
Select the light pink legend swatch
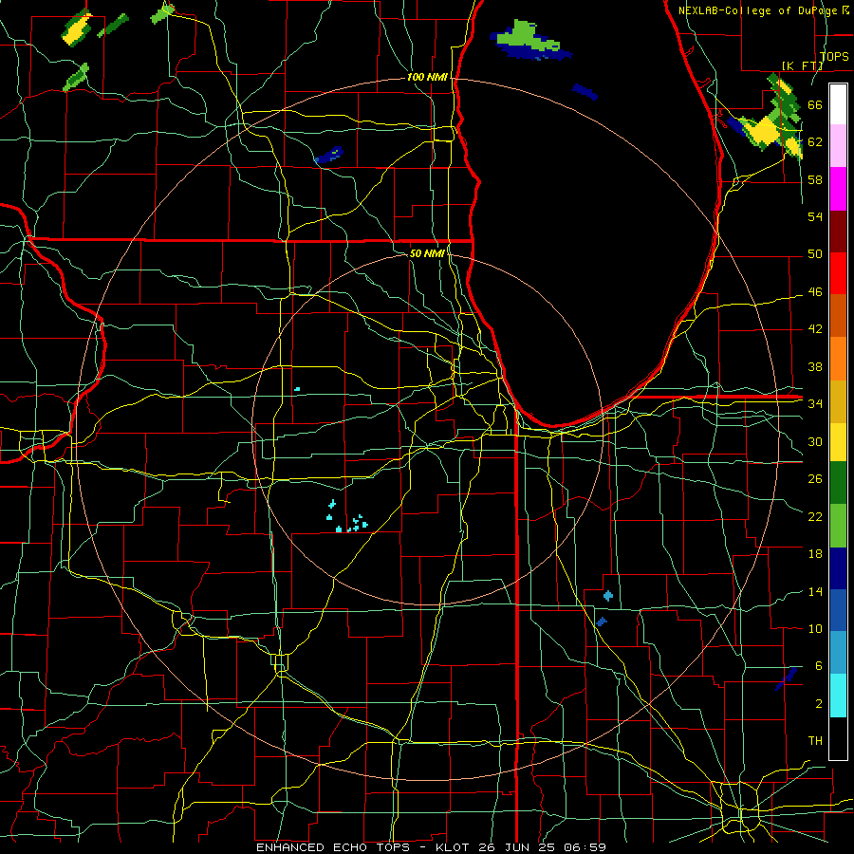click(x=838, y=146)
